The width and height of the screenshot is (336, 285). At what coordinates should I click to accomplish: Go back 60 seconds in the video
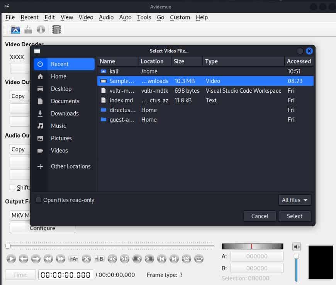click(187, 259)
